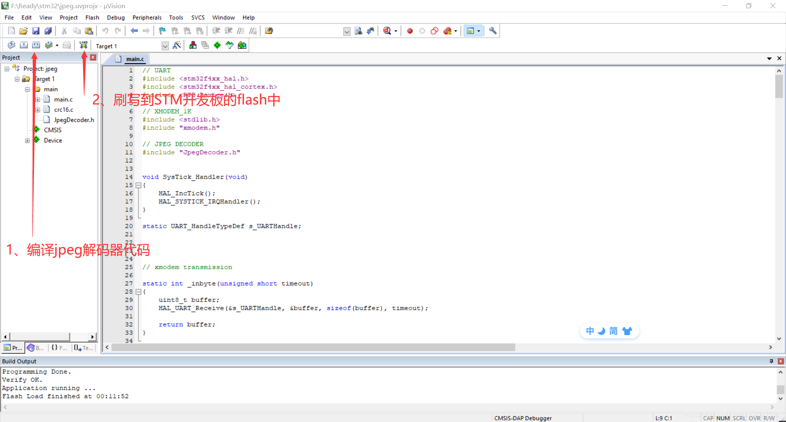The image size is (786, 422).
Task: Open Manage Run-Time Environment green diamond
Action: coord(217,45)
